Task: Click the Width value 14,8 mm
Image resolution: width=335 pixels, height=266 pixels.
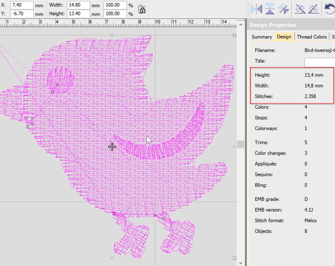Action: tap(314, 86)
